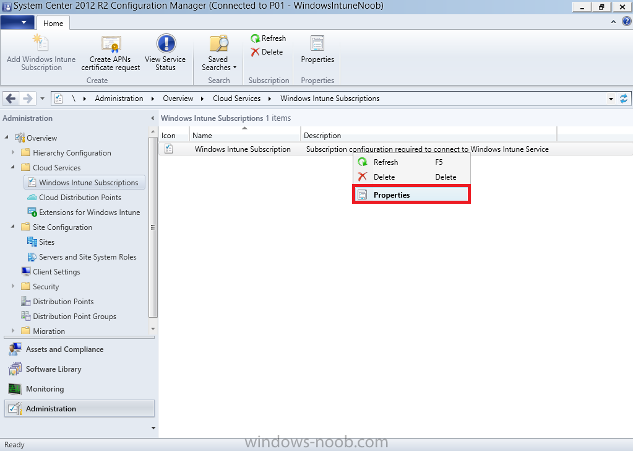The height and width of the screenshot is (451, 633).
Task: Open View Service Status
Action: pos(165,53)
